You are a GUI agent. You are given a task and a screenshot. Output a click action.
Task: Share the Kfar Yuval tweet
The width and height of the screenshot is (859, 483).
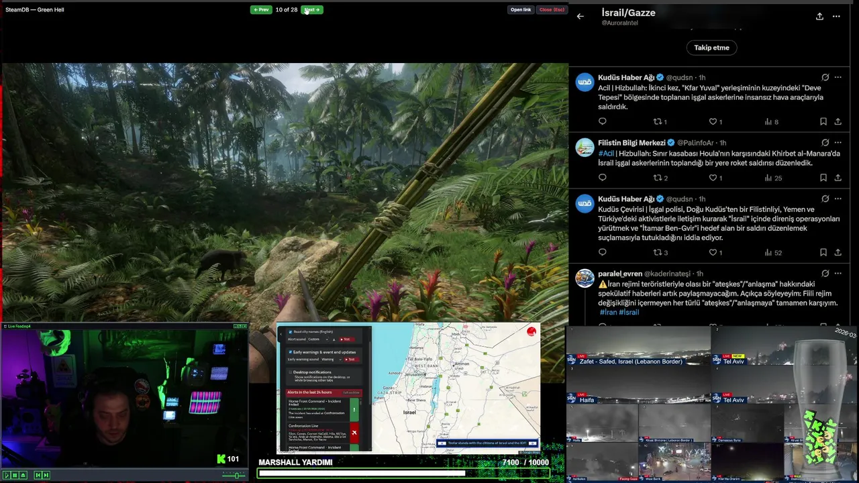pos(838,121)
